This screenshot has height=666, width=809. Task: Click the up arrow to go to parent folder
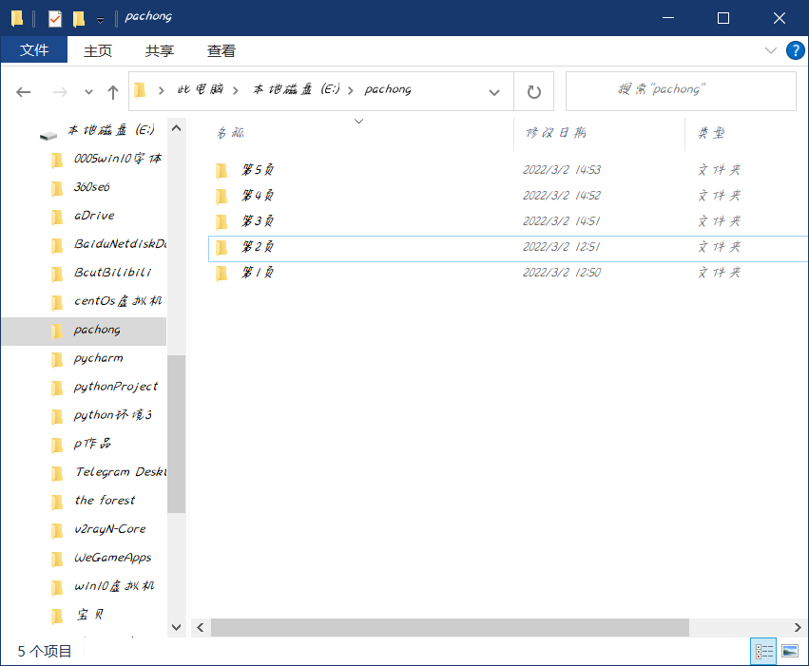[113, 91]
